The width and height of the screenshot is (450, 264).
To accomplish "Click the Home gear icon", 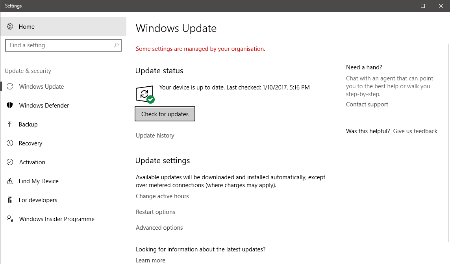I will (10, 26).
